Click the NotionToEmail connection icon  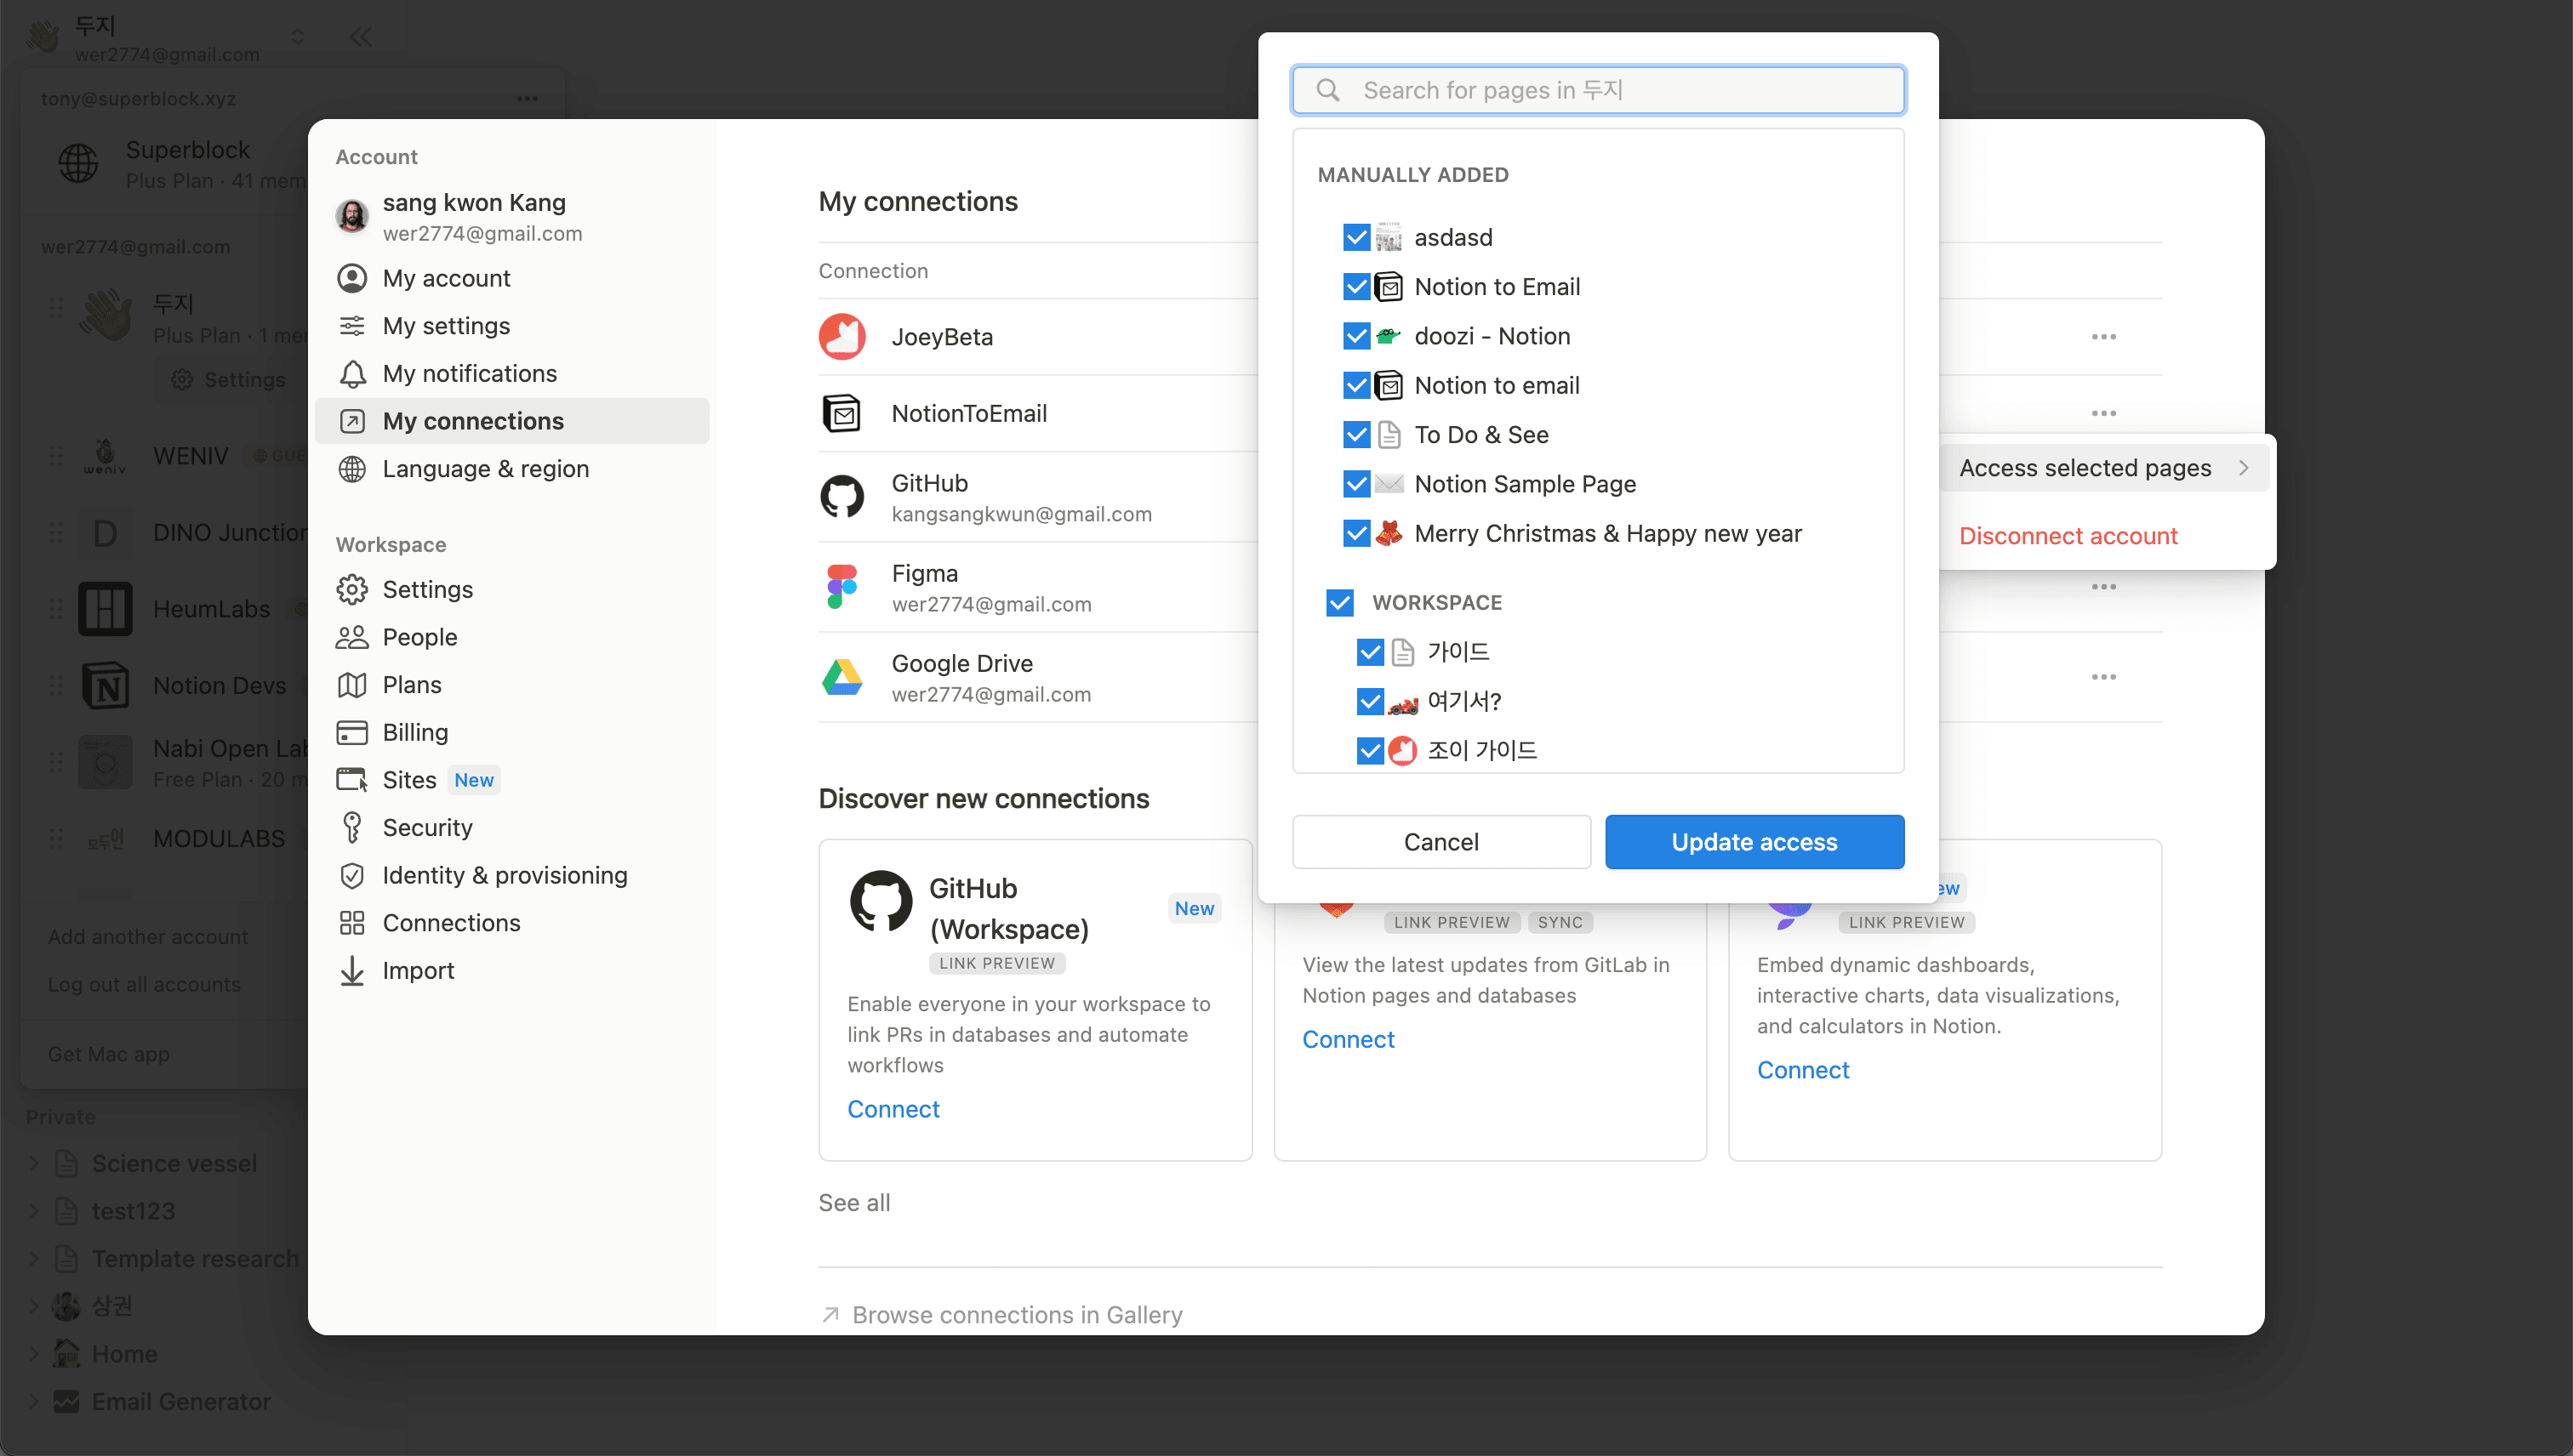pyautogui.click(x=842, y=413)
